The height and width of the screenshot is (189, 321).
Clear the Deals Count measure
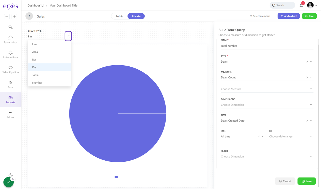(x=307, y=77)
